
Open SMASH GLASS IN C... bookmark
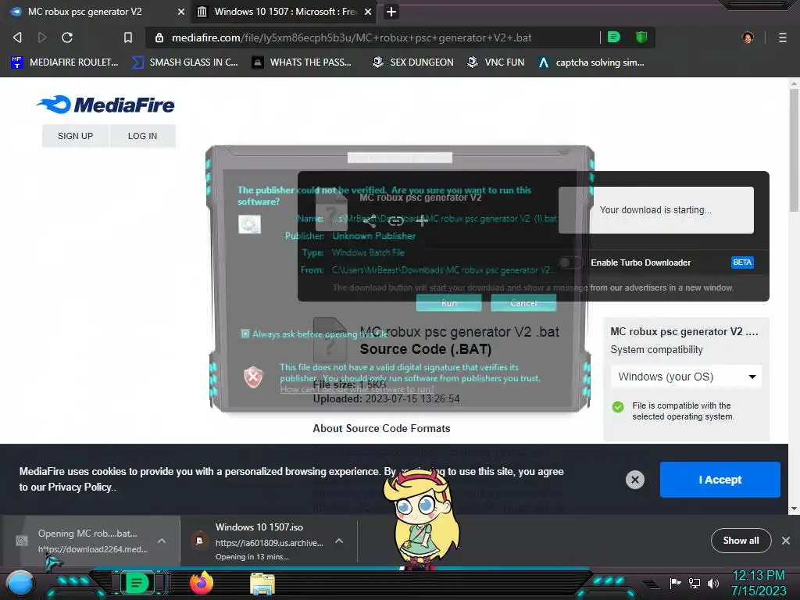click(184, 62)
